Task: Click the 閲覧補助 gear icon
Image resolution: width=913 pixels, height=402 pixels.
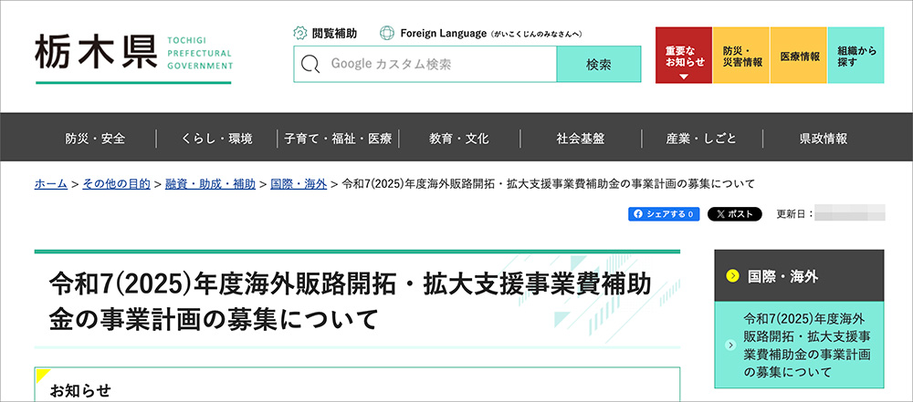Action: [x=299, y=33]
